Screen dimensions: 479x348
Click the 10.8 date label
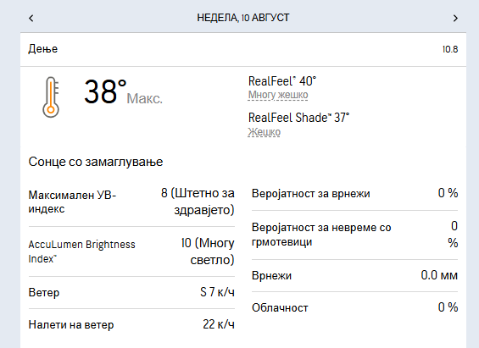[450, 49]
